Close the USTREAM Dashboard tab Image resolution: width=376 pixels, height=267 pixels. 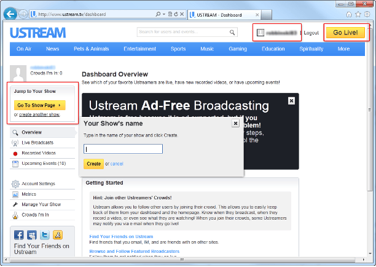tap(257, 15)
